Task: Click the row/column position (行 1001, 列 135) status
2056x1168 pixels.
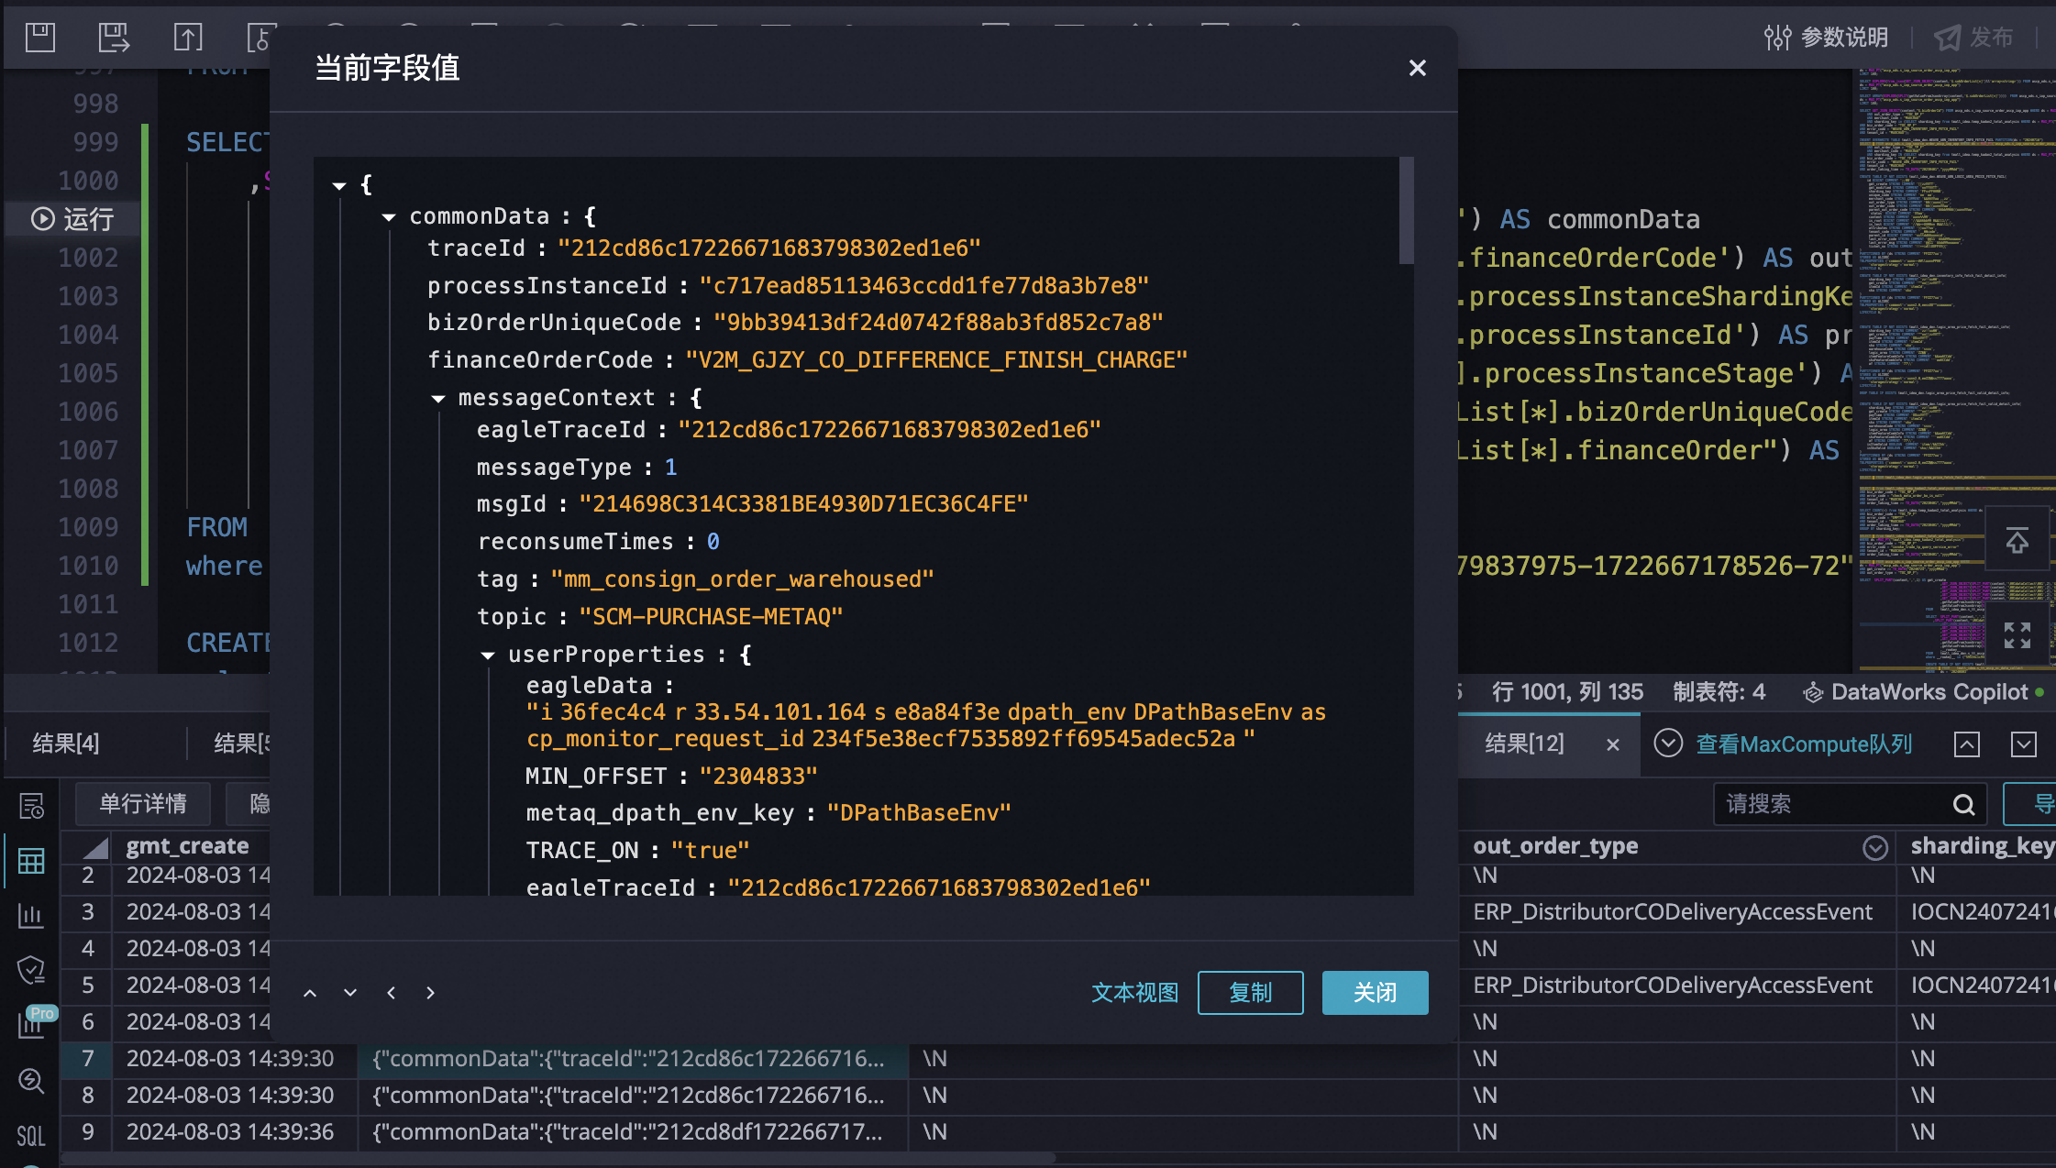Action: pyautogui.click(x=1567, y=692)
